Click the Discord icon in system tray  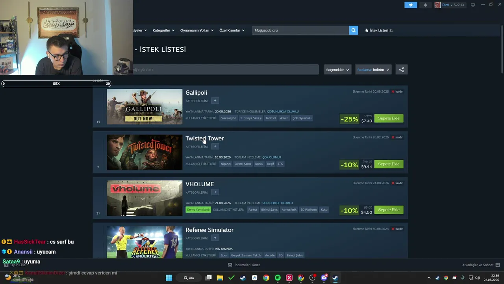(454, 278)
